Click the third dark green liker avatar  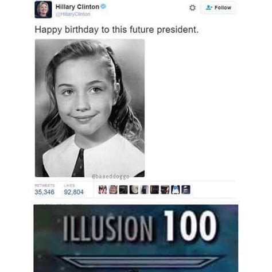[123, 189]
